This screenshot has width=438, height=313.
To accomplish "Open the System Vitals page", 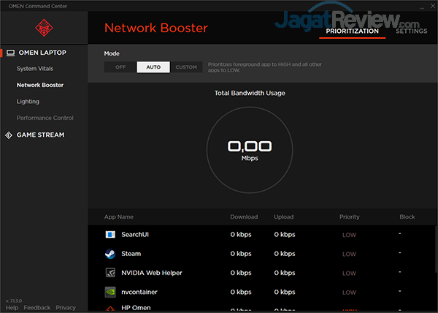I will tap(35, 69).
